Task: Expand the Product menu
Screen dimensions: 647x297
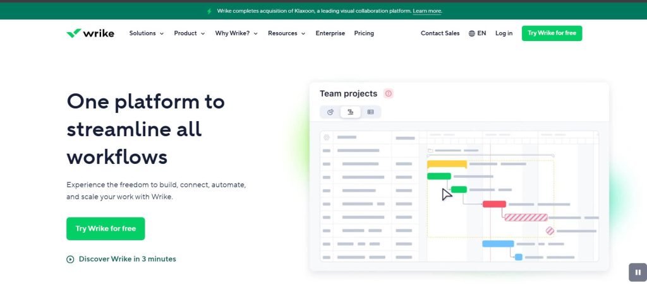Action: coord(190,33)
